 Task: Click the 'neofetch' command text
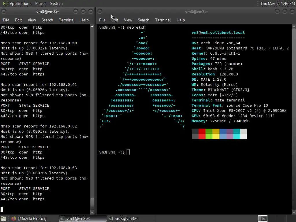[136, 27]
